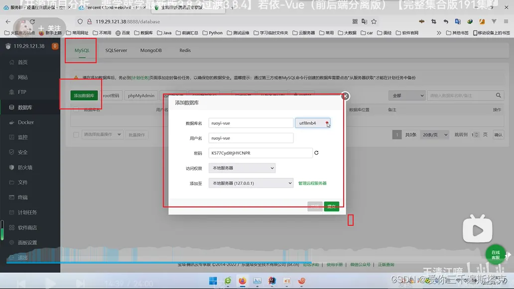Click the 计划任务 link in the warning notice
Screen dimensions: 514x289
tap(140, 78)
